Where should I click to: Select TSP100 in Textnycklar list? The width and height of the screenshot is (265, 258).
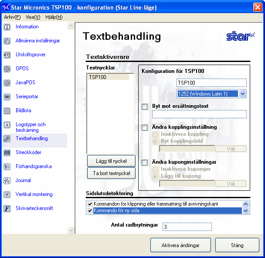tap(109, 77)
